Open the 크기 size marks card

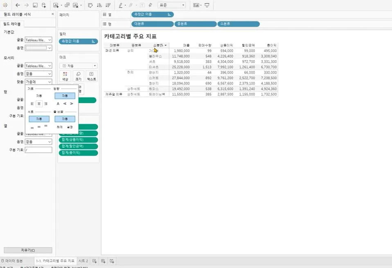(x=78, y=76)
